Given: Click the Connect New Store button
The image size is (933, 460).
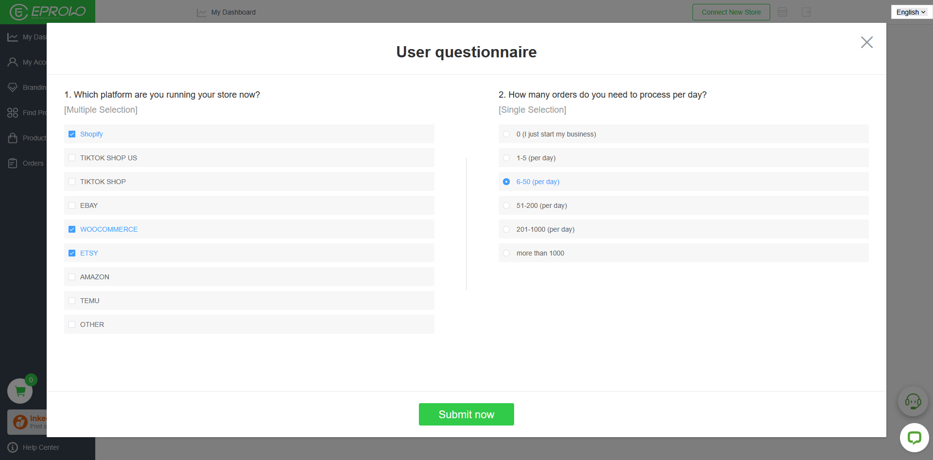Looking at the screenshot, I should [731, 12].
